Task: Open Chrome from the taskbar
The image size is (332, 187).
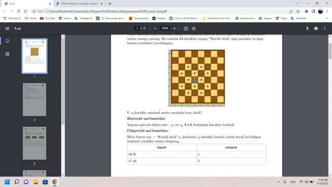Action: (x=54, y=182)
